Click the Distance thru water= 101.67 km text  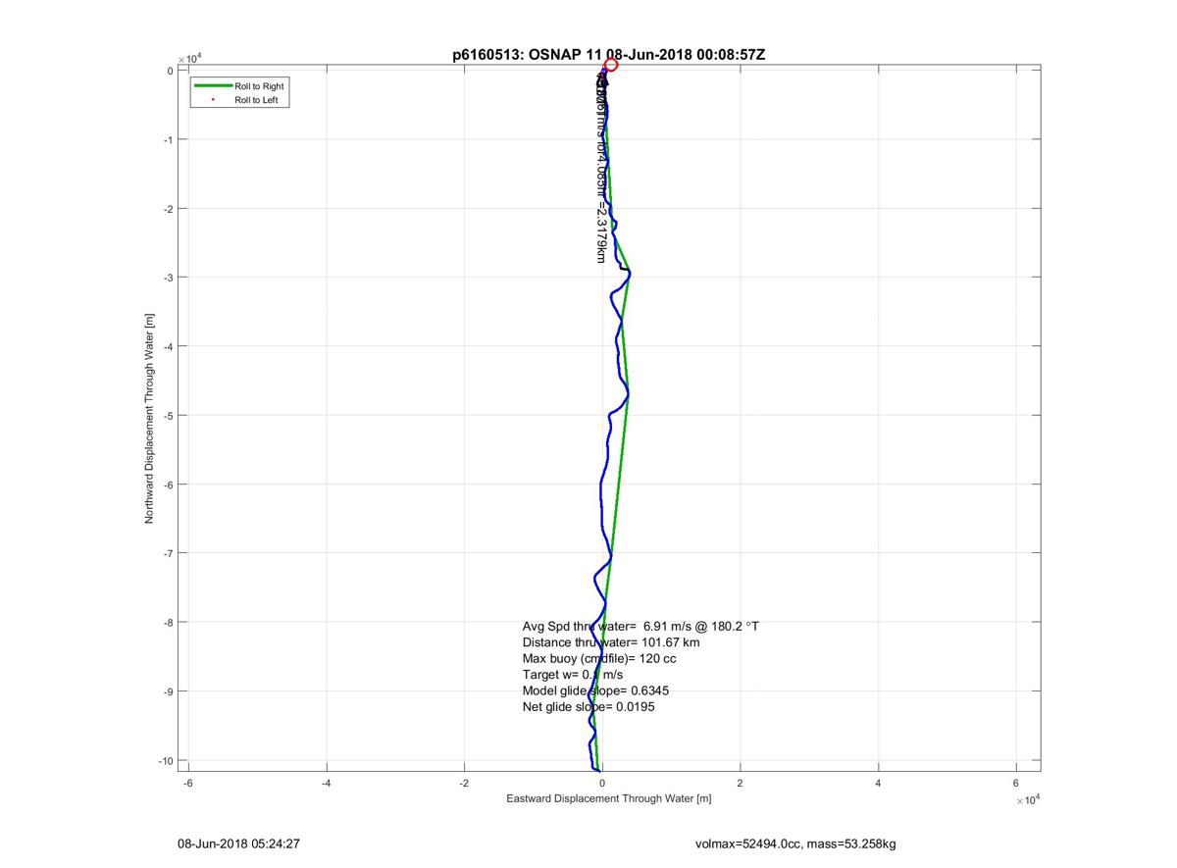coord(611,642)
